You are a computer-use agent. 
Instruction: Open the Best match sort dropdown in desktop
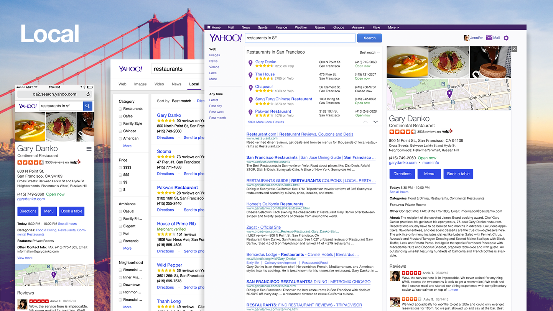coord(369,52)
